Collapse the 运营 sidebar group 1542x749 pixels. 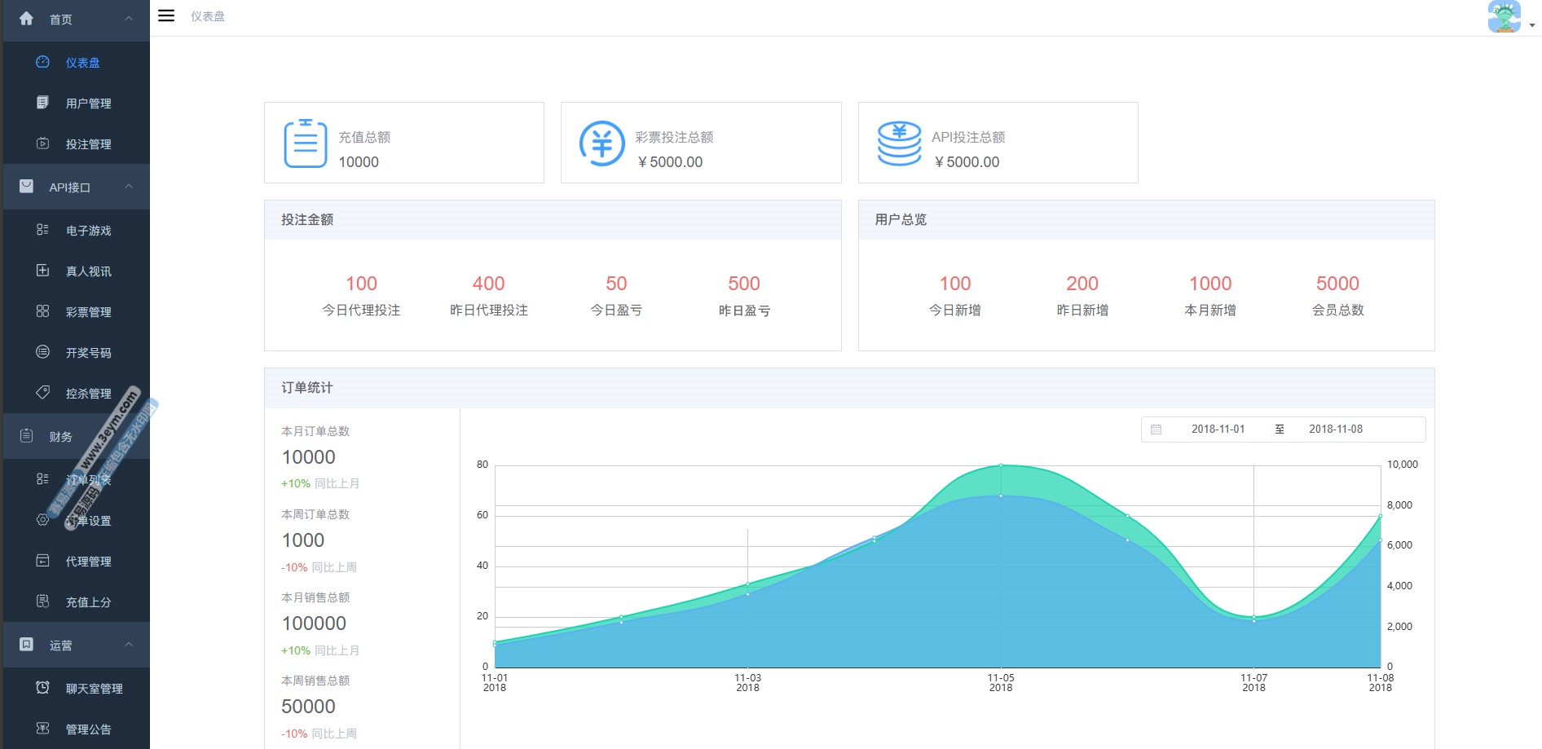[129, 645]
